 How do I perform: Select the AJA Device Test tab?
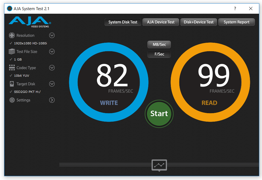(161, 22)
